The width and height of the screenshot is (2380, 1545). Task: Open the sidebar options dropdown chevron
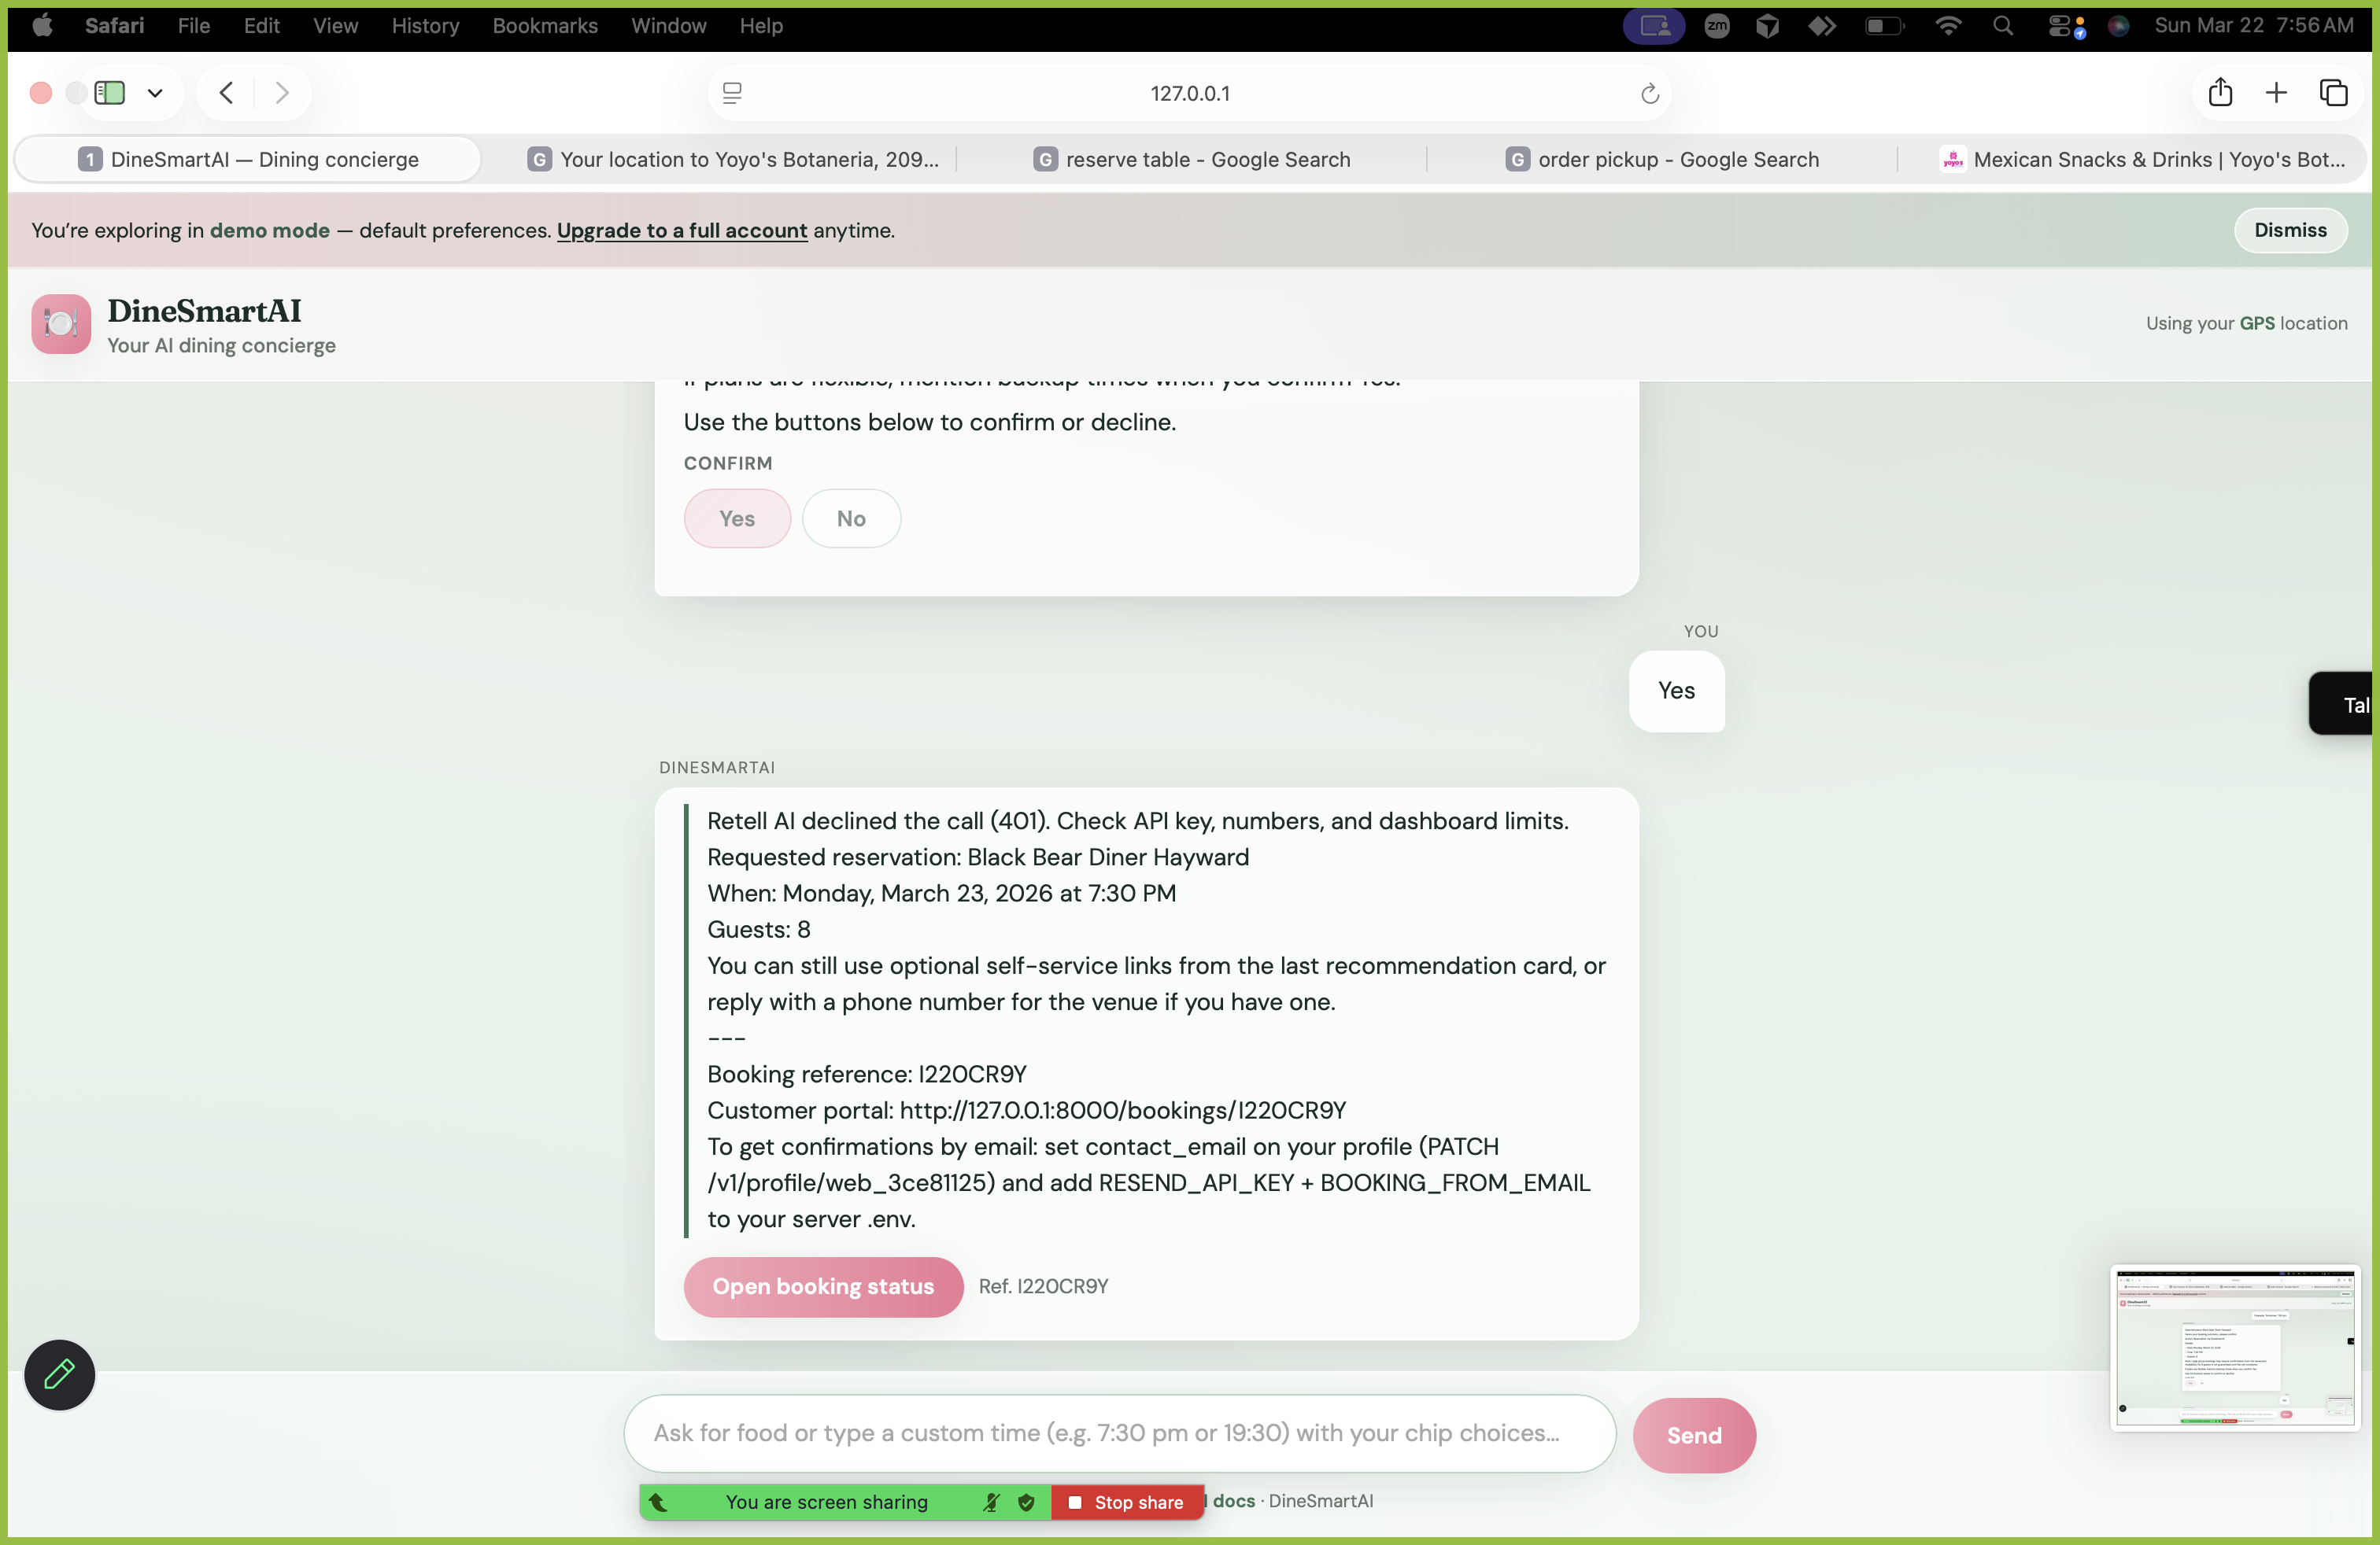(155, 93)
